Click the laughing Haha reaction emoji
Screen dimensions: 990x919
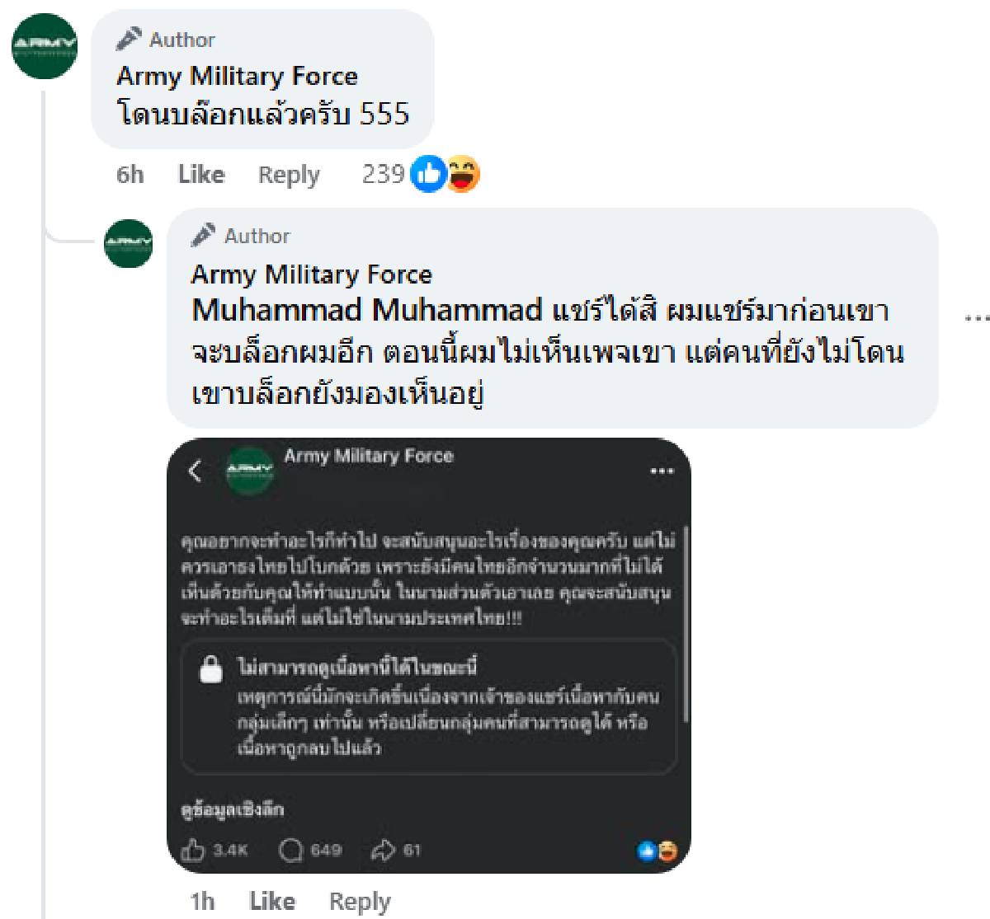point(463,174)
